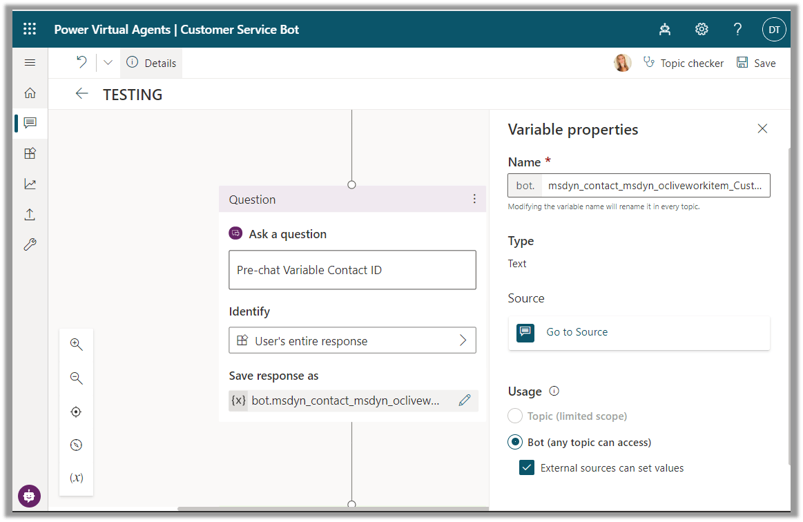
Task: Open the app launcher waffle icon
Action: (x=30, y=29)
